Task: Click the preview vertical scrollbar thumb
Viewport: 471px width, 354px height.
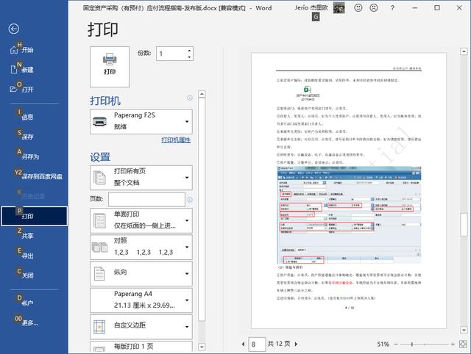Action: 464,224
